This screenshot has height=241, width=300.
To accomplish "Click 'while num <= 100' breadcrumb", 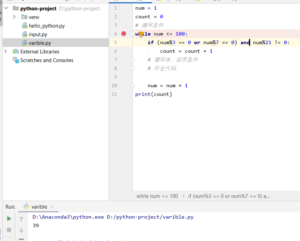I will (x=157, y=196).
